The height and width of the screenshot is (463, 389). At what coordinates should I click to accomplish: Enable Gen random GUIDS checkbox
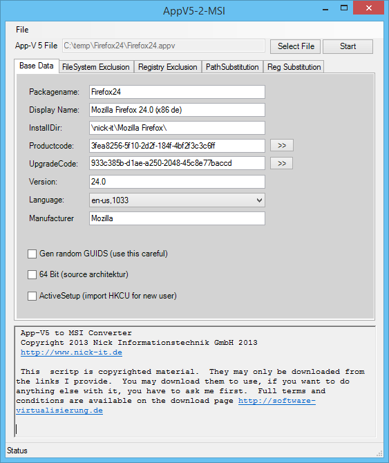pos(32,254)
